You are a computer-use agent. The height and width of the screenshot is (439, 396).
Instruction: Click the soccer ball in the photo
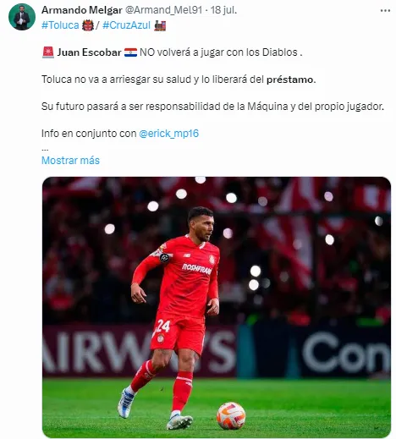tap(231, 416)
